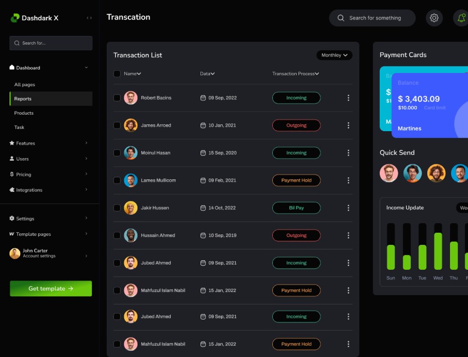The image size is (468, 357).
Task: Click Jakir Hussen's avatar in the list
Action: [131, 208]
